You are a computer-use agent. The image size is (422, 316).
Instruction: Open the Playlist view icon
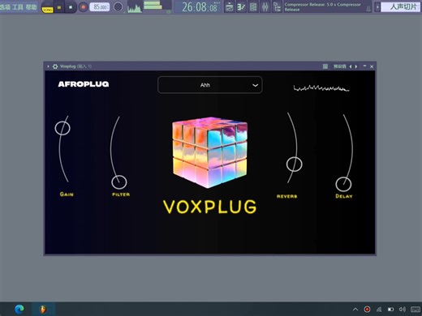[230, 6]
